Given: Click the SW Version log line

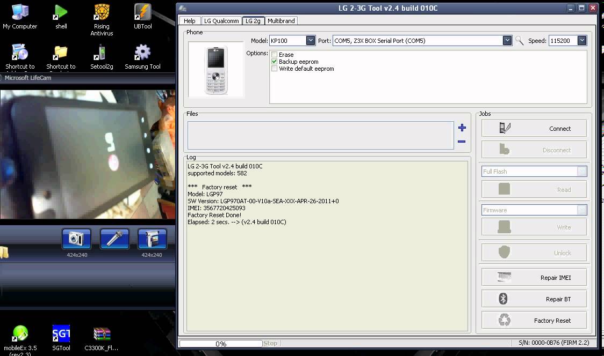Looking at the screenshot, I should 263,201.
